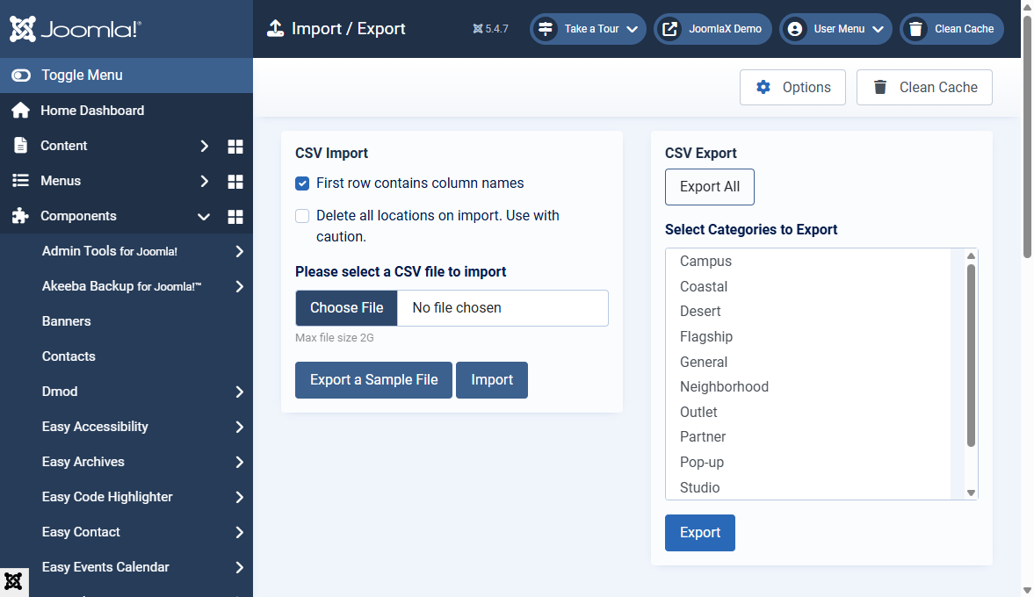Image resolution: width=1034 pixels, height=597 pixels.
Task: Click the category list scrollbar thumb
Action: pos(971,356)
